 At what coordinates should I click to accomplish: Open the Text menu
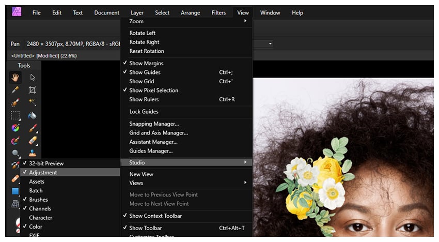(77, 12)
